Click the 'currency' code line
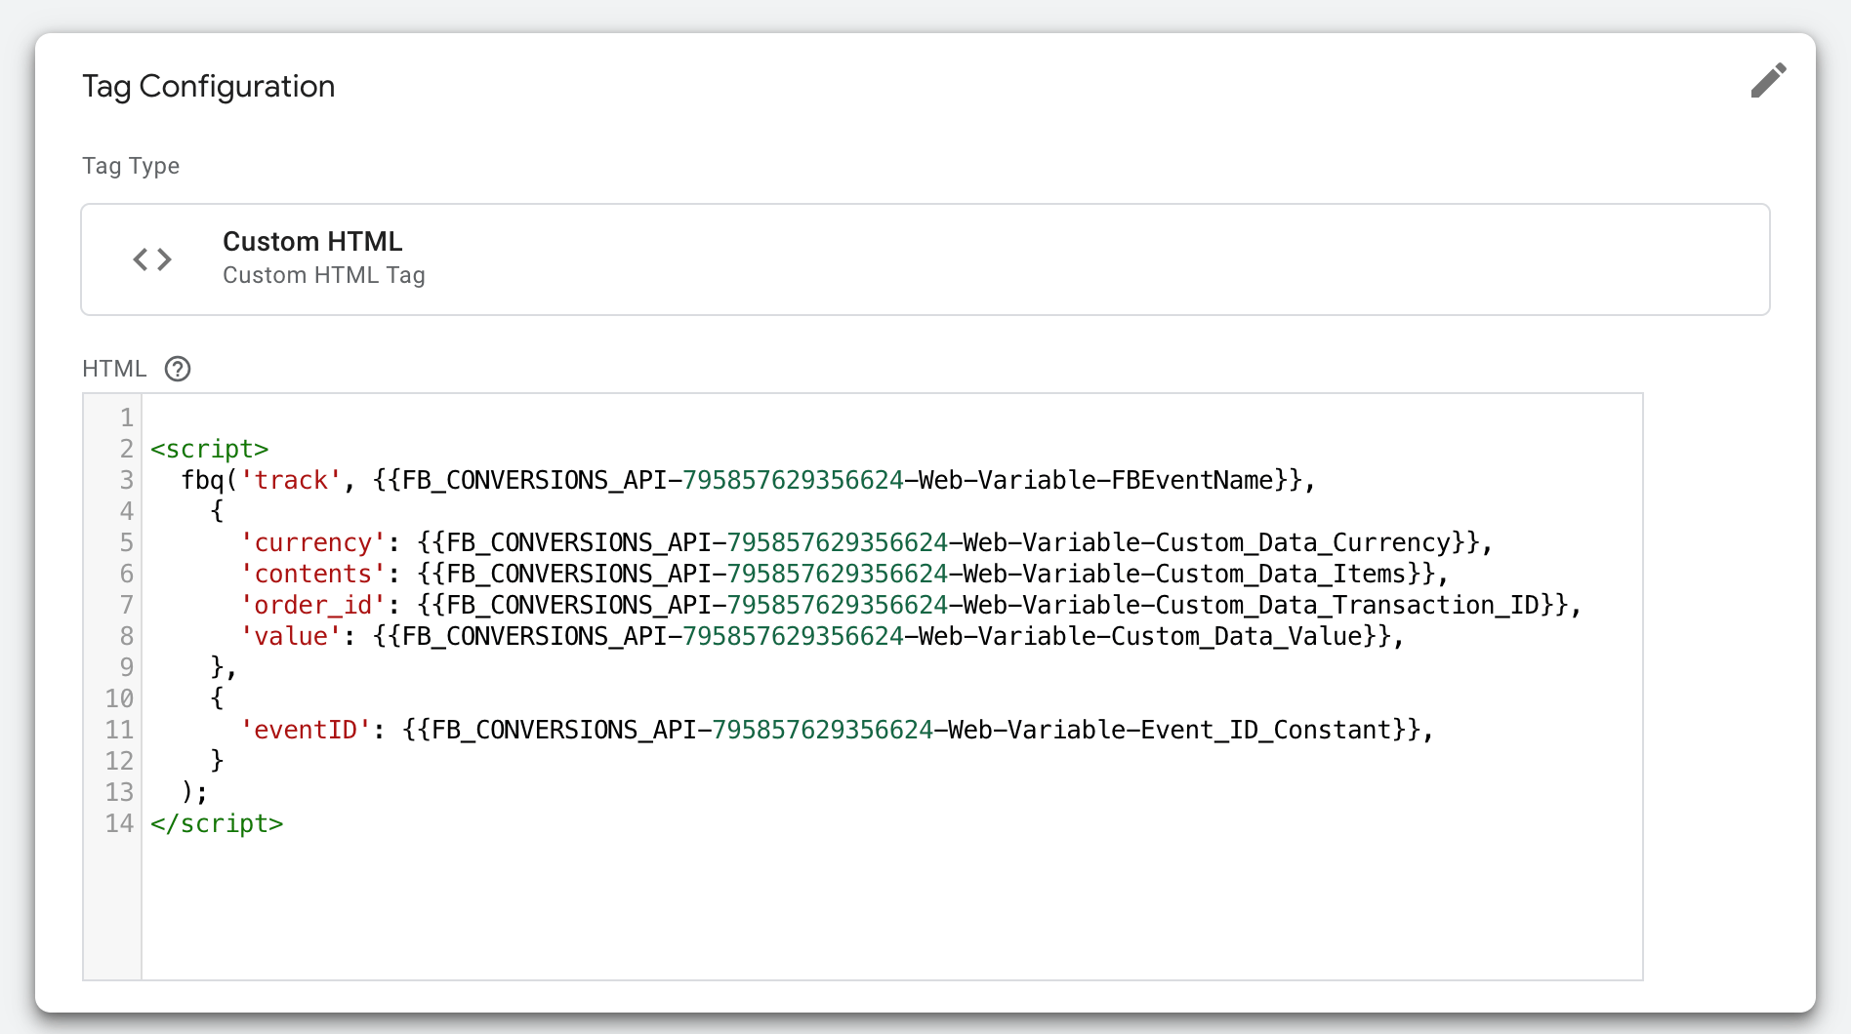This screenshot has width=1851, height=1034. pos(866,542)
